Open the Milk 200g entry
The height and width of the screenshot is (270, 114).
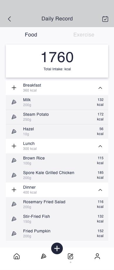57,102
